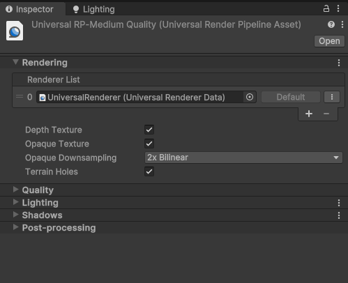Image resolution: width=348 pixels, height=283 pixels.
Task: Expand the Quality section
Action: (x=15, y=190)
